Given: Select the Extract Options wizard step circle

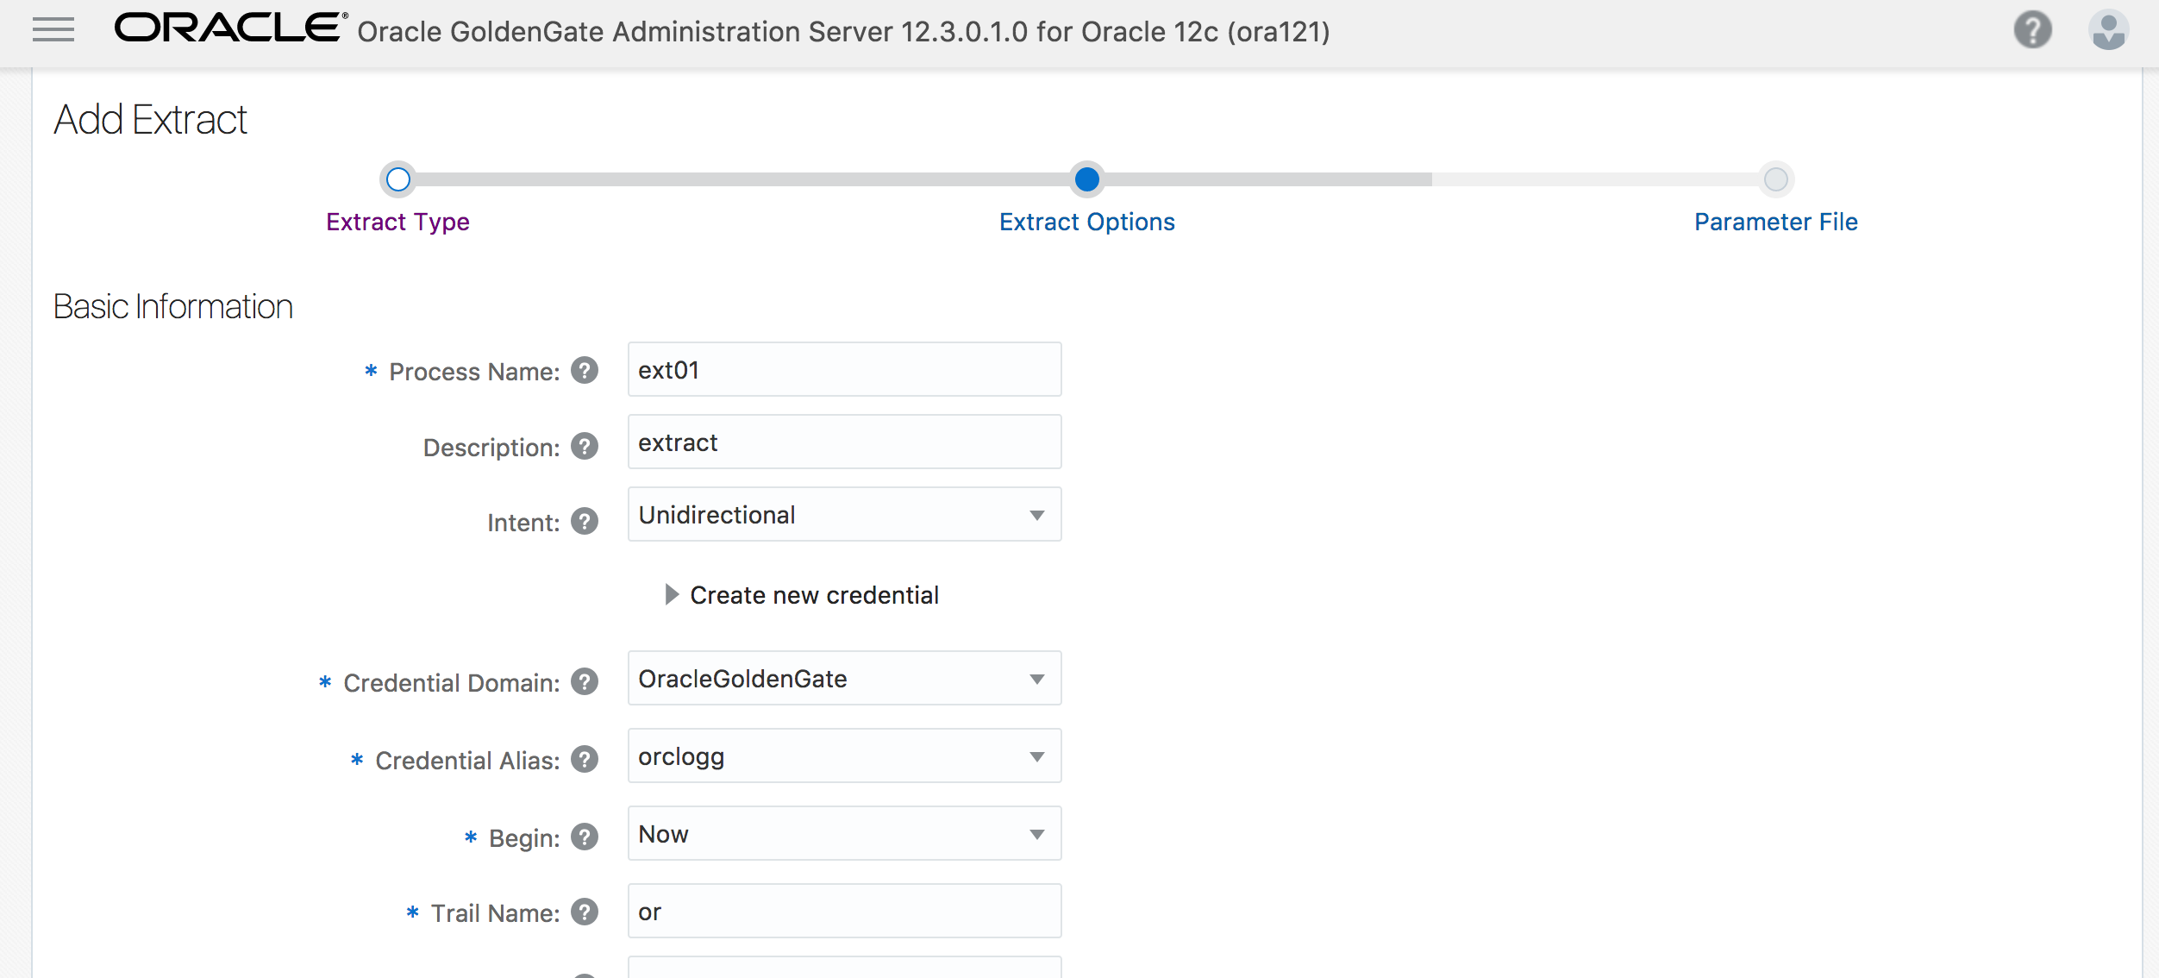Looking at the screenshot, I should coord(1087,180).
